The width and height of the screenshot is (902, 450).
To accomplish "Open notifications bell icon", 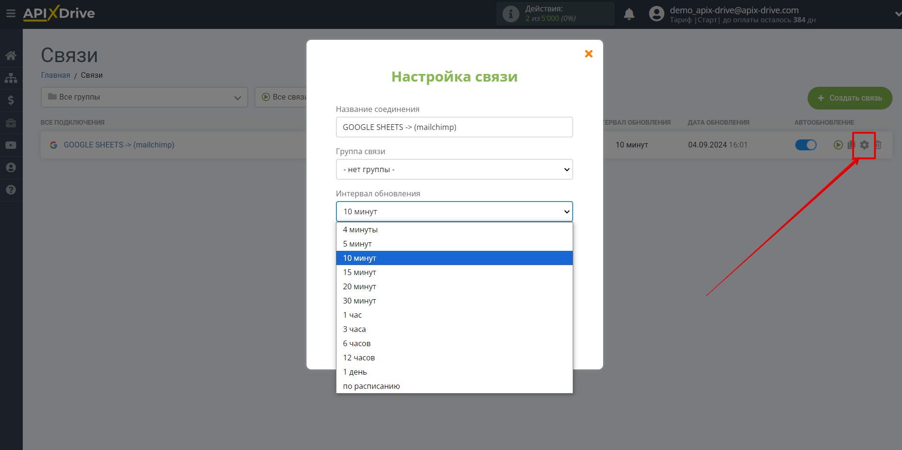I will 629,14.
